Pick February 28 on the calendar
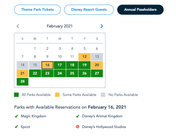 23,82
